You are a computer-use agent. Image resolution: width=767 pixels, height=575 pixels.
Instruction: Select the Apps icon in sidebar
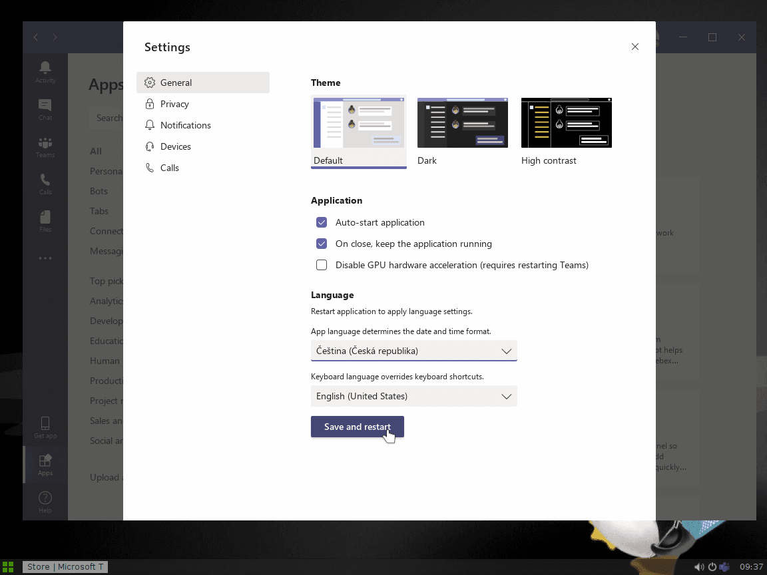click(45, 464)
